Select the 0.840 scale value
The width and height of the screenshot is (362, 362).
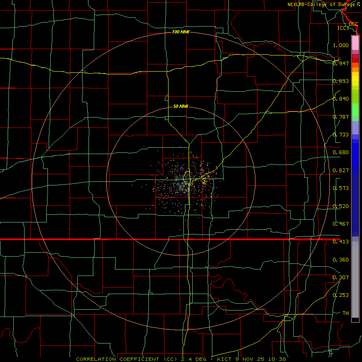[341, 99]
